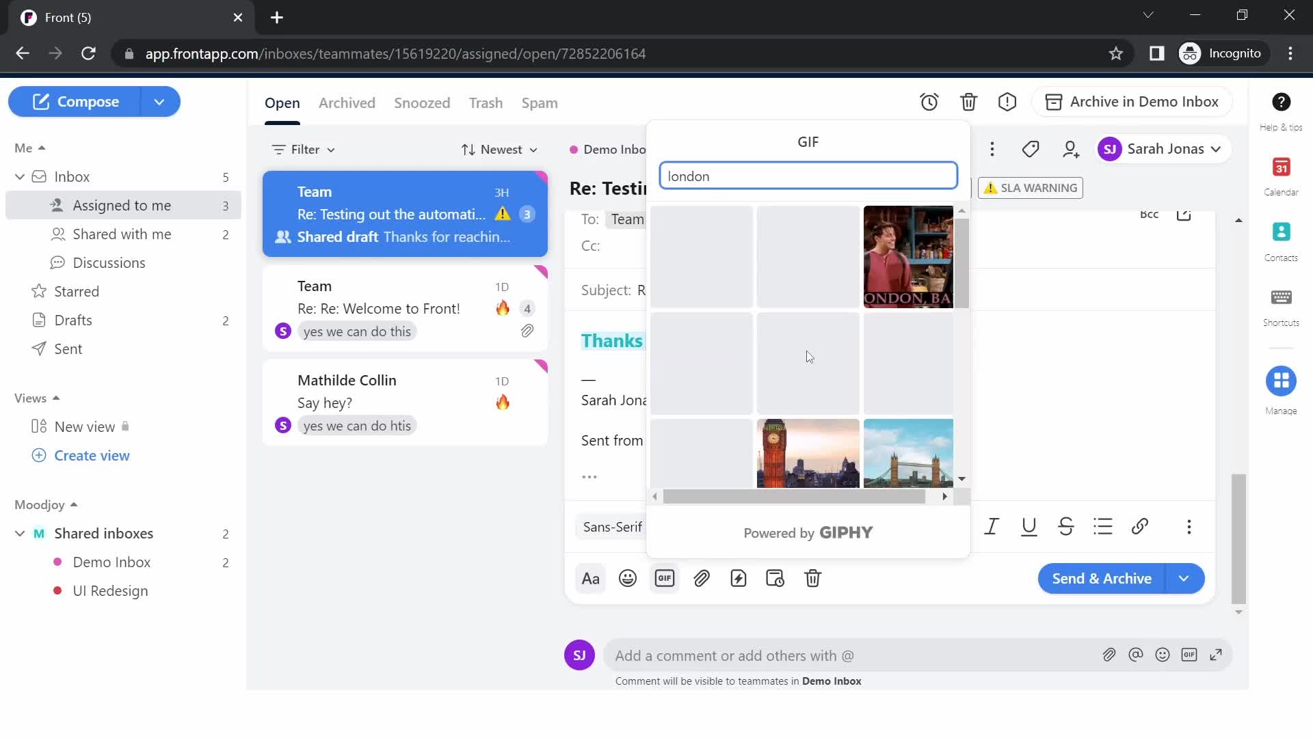This screenshot has height=738, width=1313.
Task: Open the emoji picker in composer toolbar
Action: click(628, 579)
